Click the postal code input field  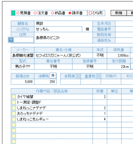click(x=24, y=40)
